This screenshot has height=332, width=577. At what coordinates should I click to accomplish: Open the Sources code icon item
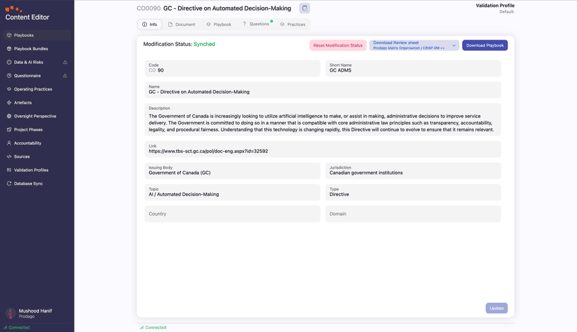tap(22, 157)
